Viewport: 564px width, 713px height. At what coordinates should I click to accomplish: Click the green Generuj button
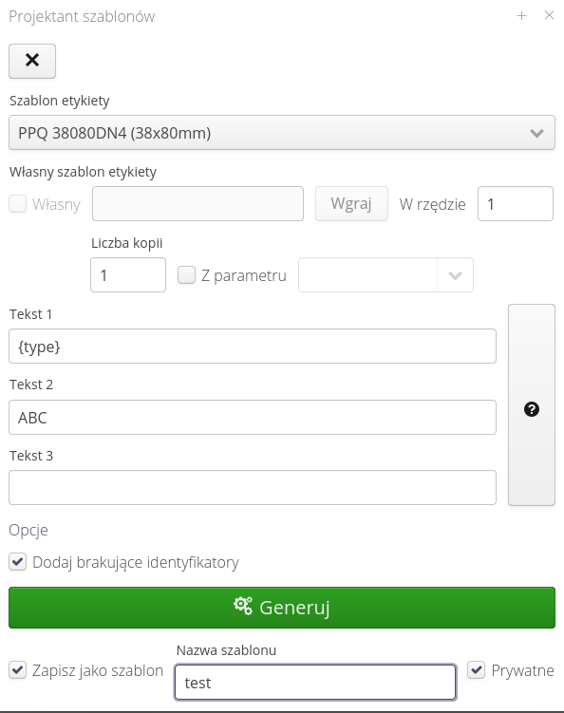[x=282, y=608]
